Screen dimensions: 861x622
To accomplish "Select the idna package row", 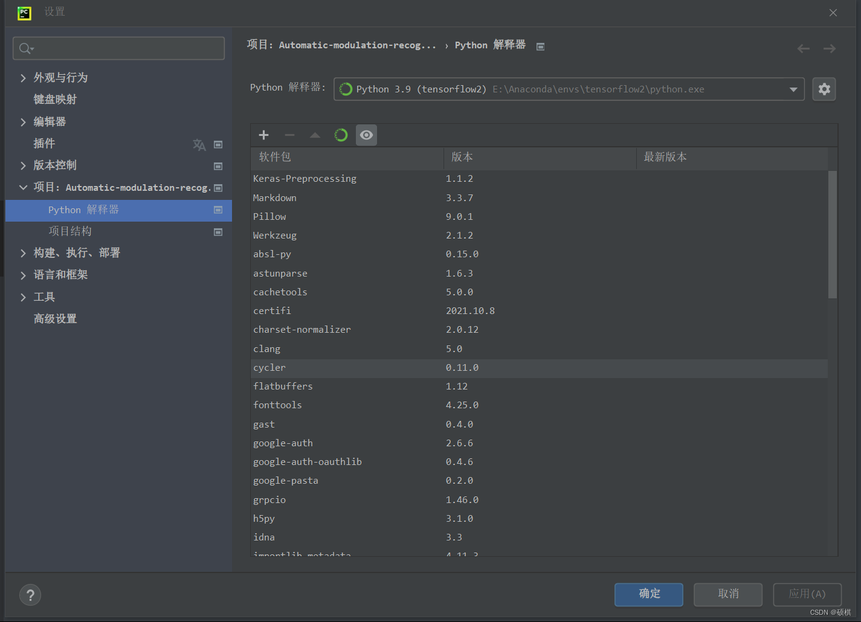I will pos(540,537).
